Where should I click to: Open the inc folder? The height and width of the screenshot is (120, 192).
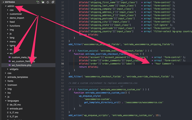click(9, 93)
